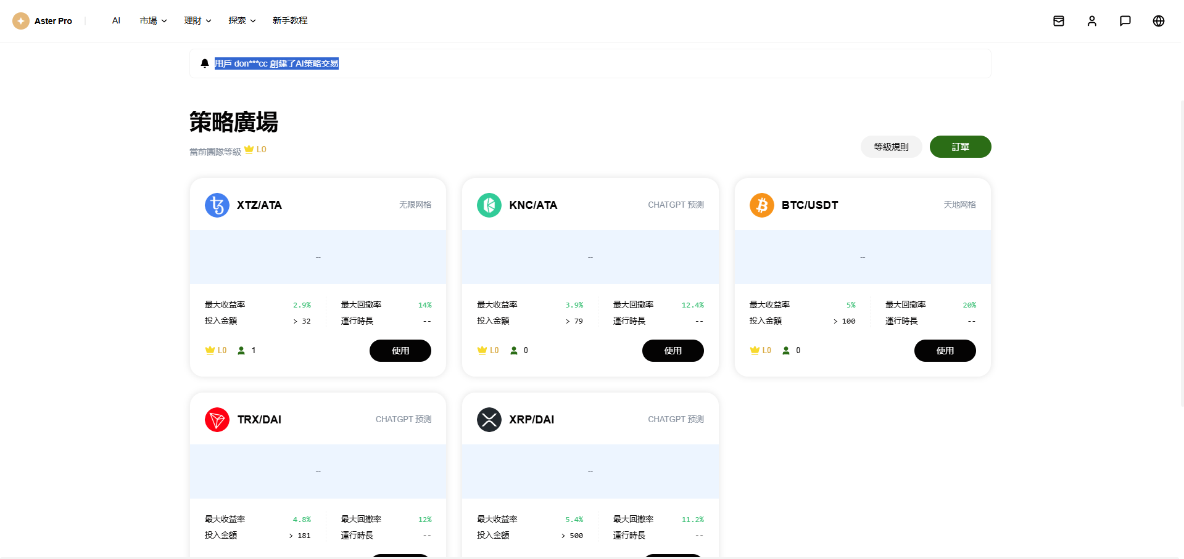Image resolution: width=1184 pixels, height=559 pixels.
Task: Click the XRP/DAI chart placeholder area
Action: pos(590,471)
